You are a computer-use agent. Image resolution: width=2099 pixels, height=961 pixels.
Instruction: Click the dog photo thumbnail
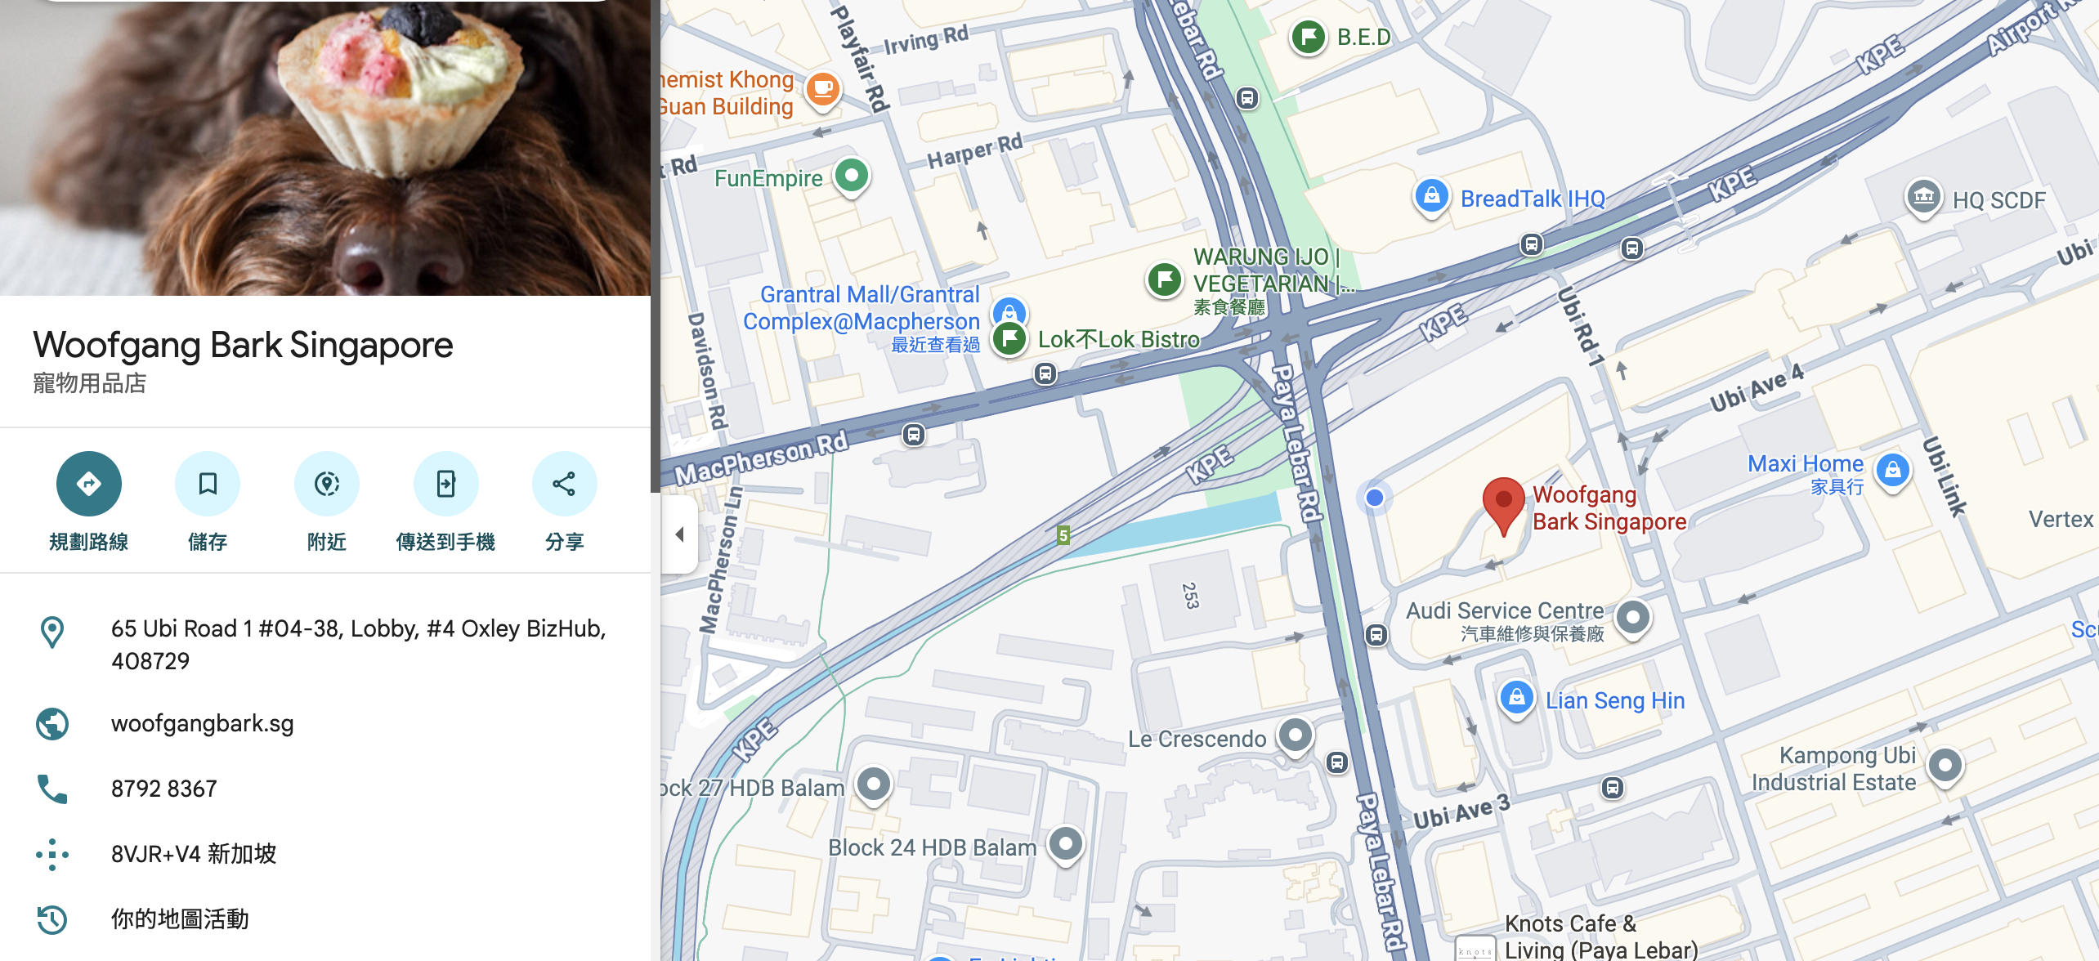(x=325, y=147)
